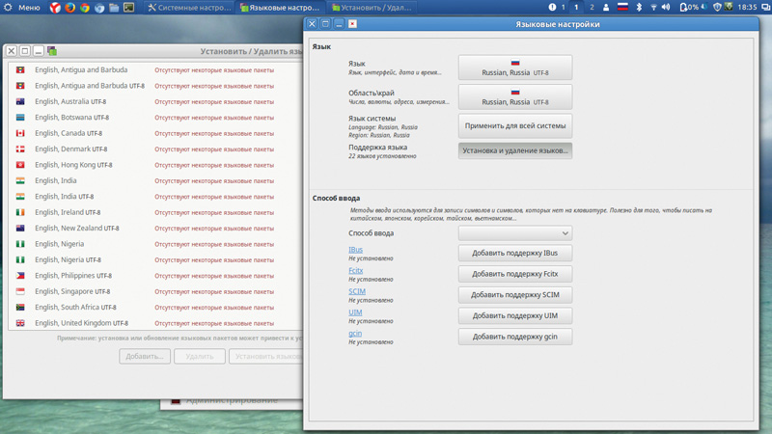Click the Russian flag keyboard layout indicator
Screen dimensions: 772x434
(622, 8)
